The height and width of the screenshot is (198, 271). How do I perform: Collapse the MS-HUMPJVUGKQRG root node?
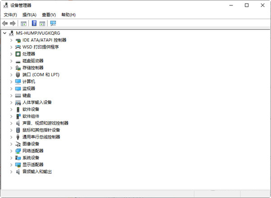(5, 33)
